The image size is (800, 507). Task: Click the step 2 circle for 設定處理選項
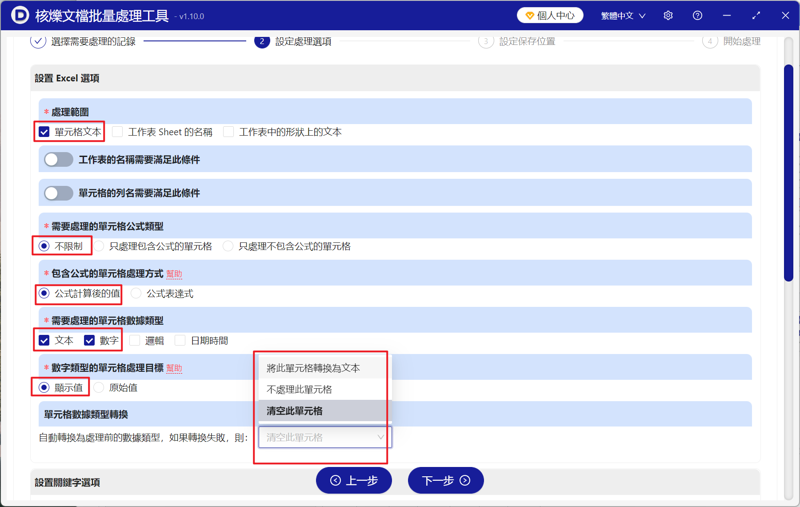pos(262,41)
